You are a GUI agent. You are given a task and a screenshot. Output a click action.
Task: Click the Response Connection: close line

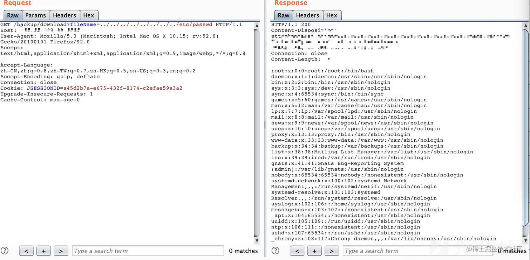tap(299, 54)
